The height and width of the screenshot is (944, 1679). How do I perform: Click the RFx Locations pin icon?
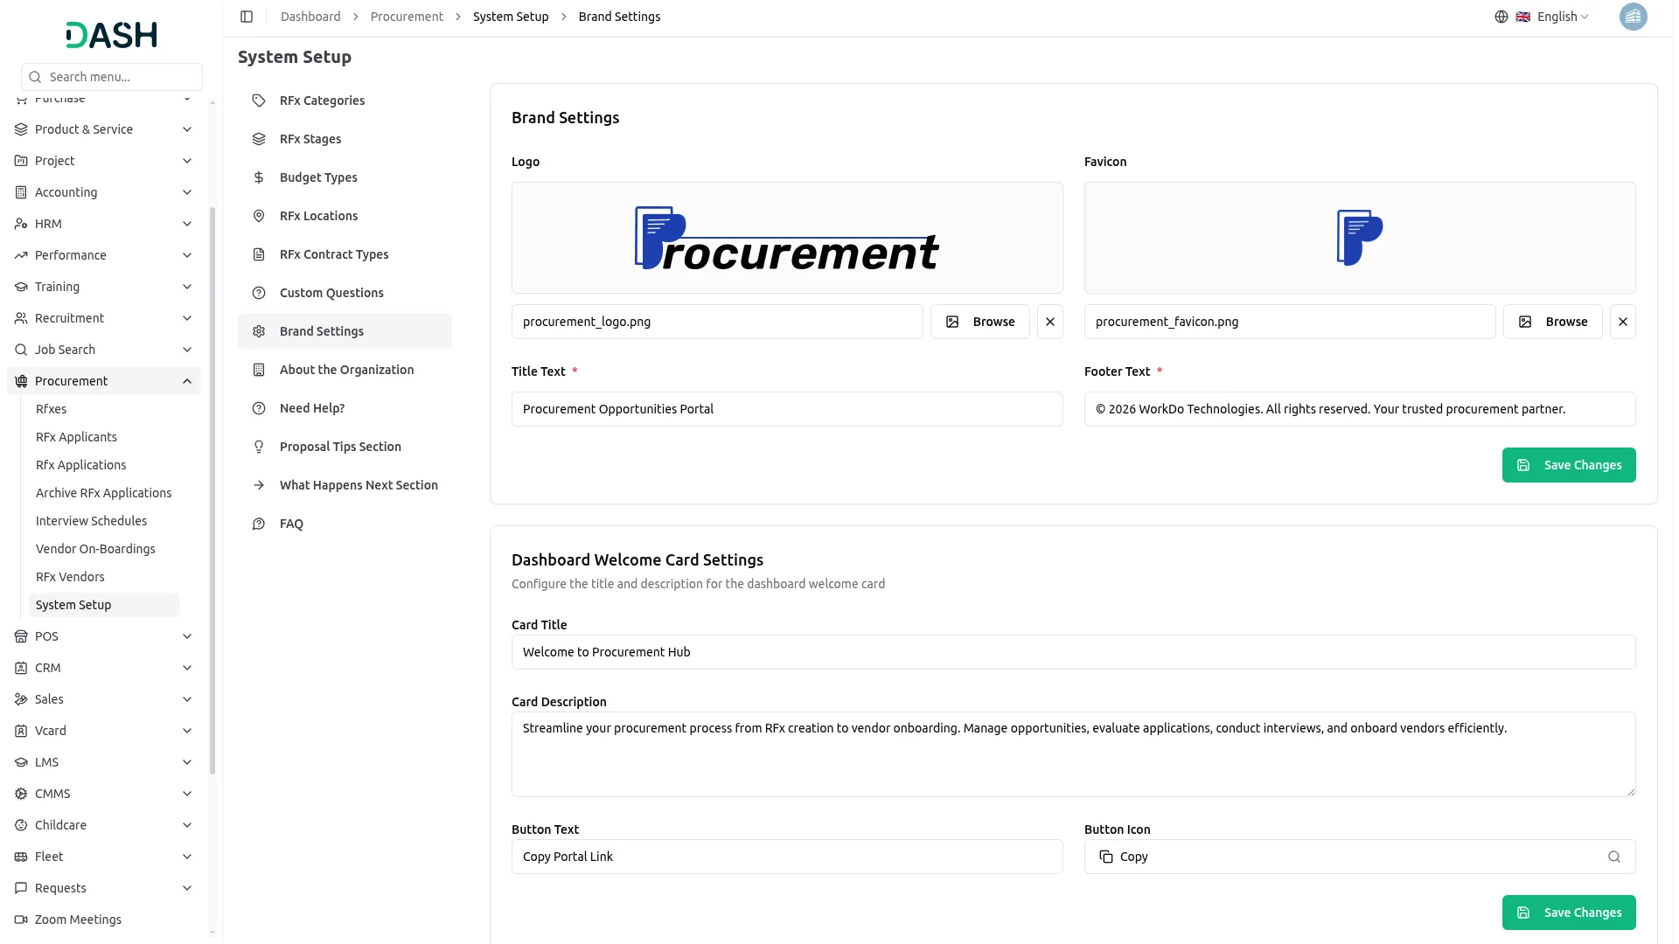tap(258, 215)
